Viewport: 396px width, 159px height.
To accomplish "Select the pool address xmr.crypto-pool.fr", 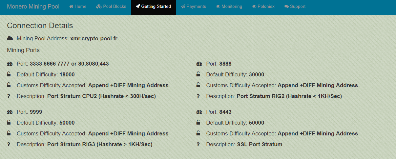I will point(94,38).
